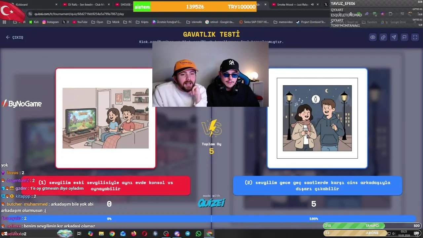
Task: Open the Mail app from taskbar
Action: tap(123, 234)
